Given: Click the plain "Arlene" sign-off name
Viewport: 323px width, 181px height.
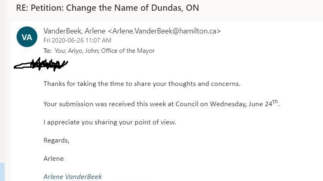Looking at the screenshot, I should (x=53, y=159).
